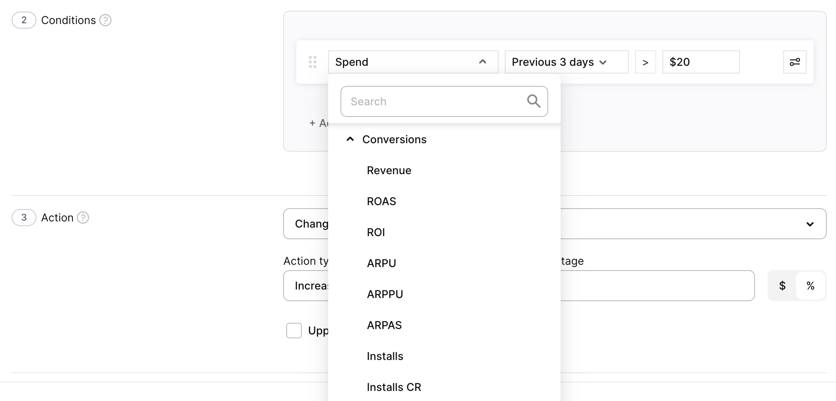Choose the ROI metric option

coord(376,232)
